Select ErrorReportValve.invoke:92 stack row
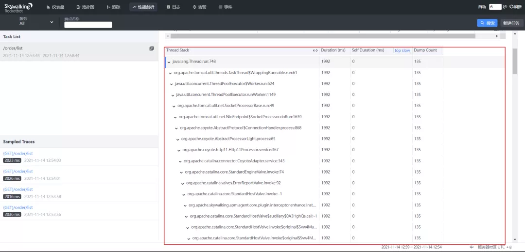This screenshot has height=252, width=525. (x=335, y=183)
